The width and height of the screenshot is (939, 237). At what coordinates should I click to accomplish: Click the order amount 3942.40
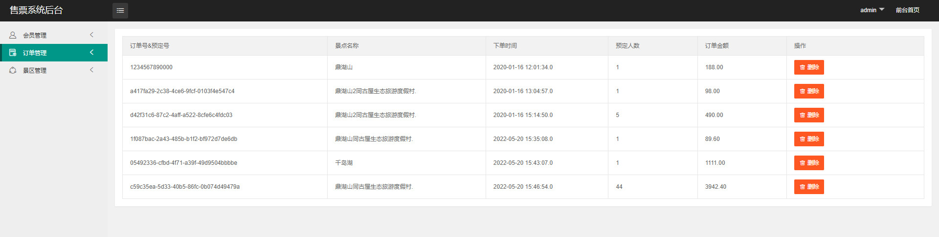[716, 187]
